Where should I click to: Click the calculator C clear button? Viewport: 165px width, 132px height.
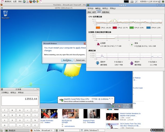tap(35, 126)
